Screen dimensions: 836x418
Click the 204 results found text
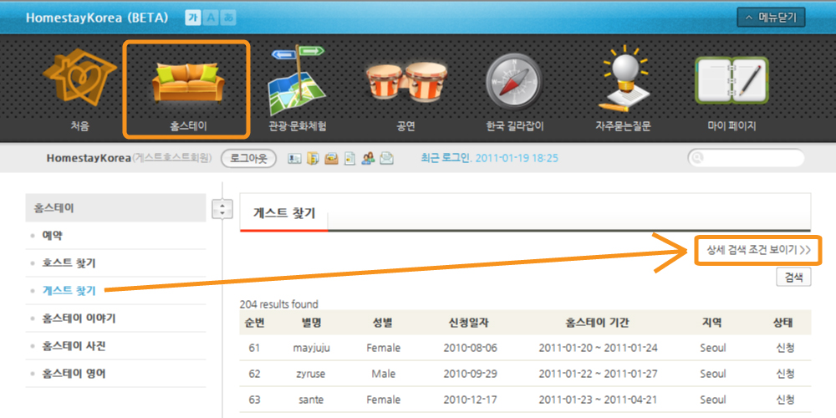tap(279, 304)
